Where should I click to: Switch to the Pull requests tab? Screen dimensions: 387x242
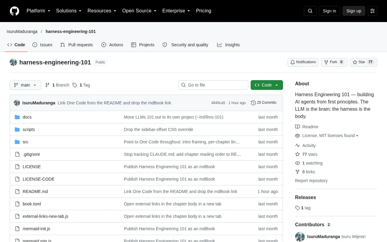(76, 45)
